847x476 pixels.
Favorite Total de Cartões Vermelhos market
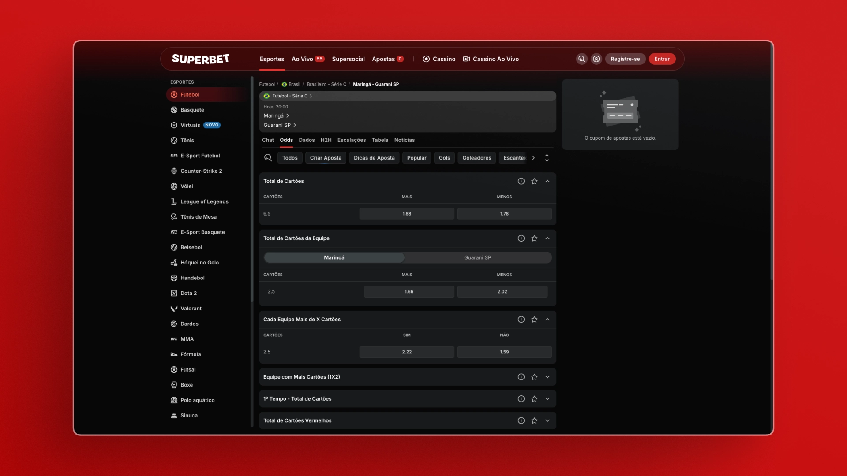534,421
